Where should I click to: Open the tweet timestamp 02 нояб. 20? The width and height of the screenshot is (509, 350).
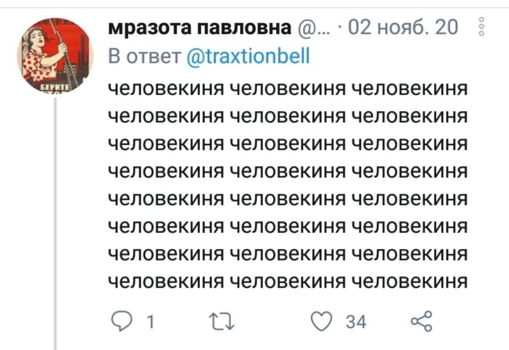tap(403, 27)
